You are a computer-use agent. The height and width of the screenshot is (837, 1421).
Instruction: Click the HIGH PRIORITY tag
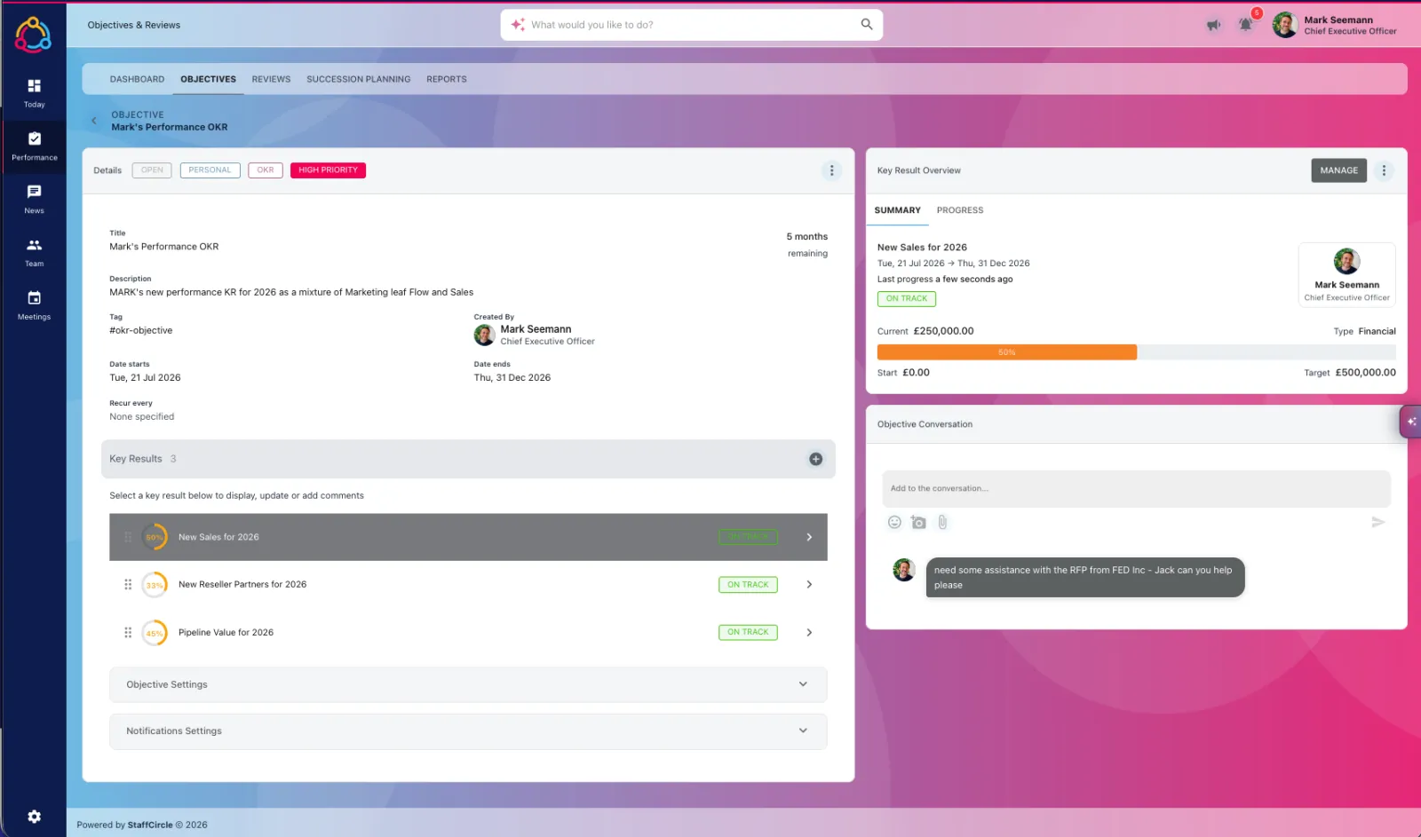coord(328,170)
